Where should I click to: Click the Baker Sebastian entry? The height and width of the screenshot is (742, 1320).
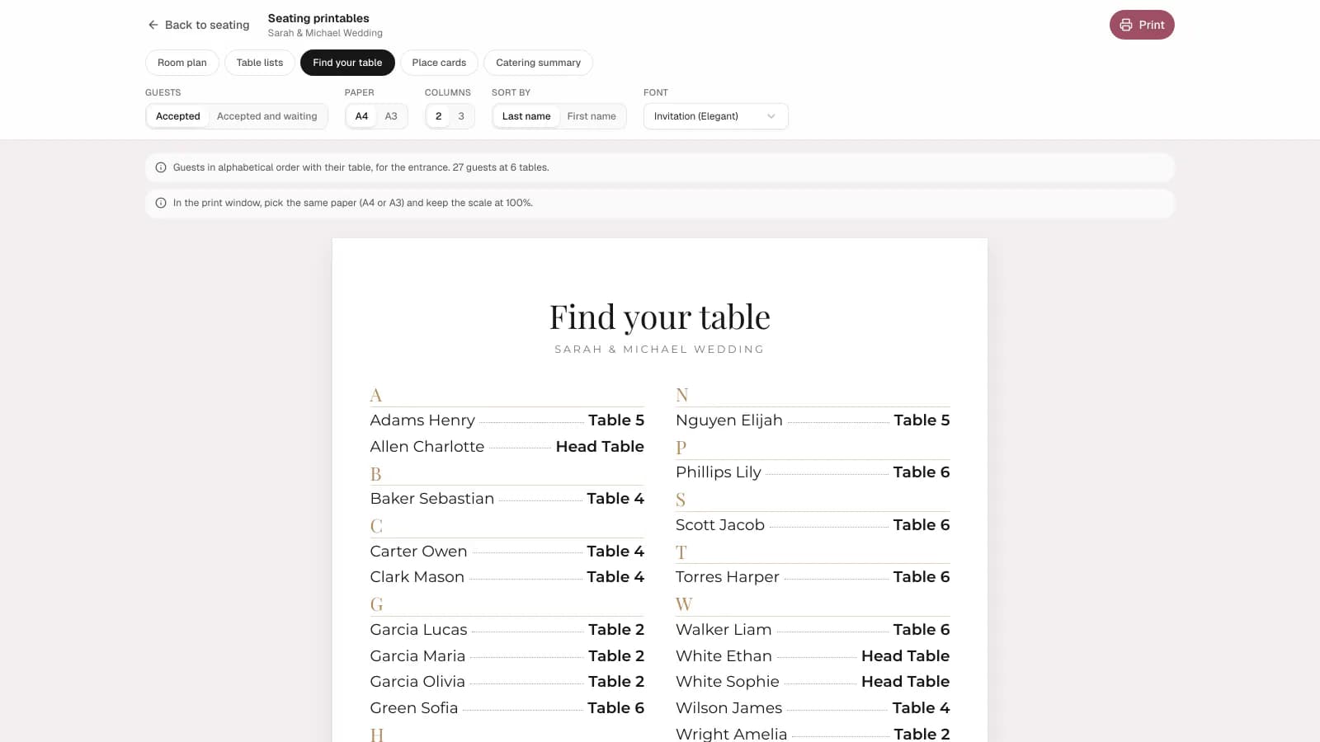pos(507,499)
